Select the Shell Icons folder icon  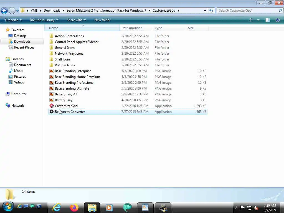(x=51, y=59)
